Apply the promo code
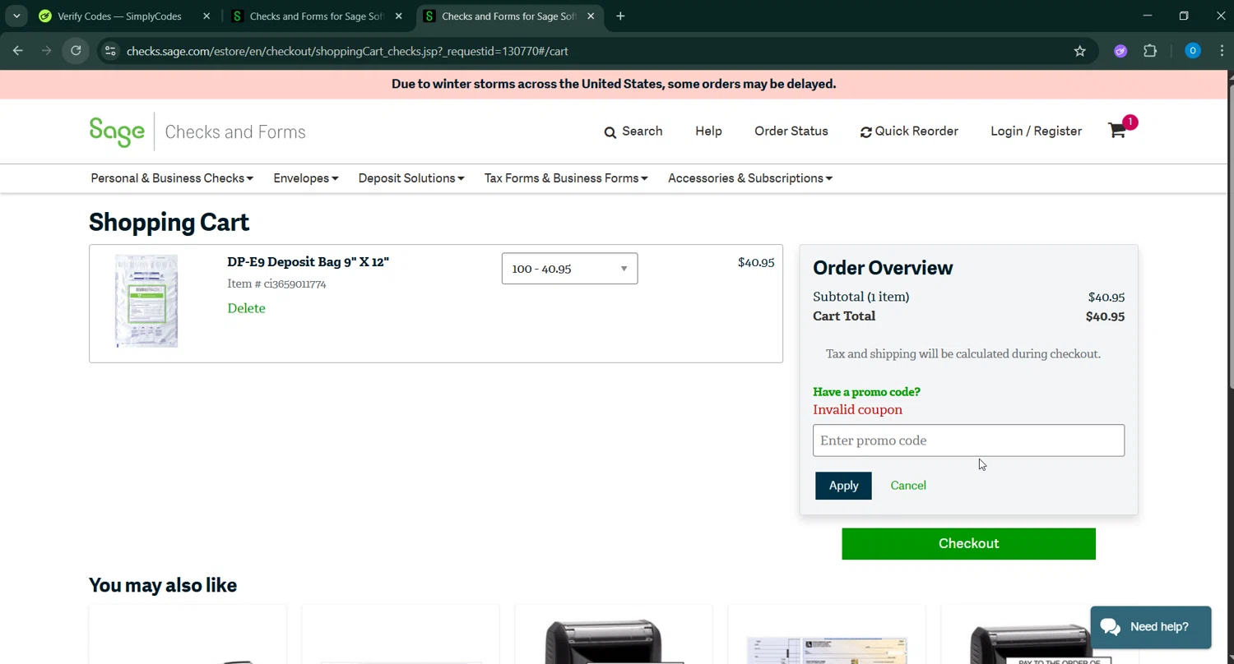 click(843, 486)
